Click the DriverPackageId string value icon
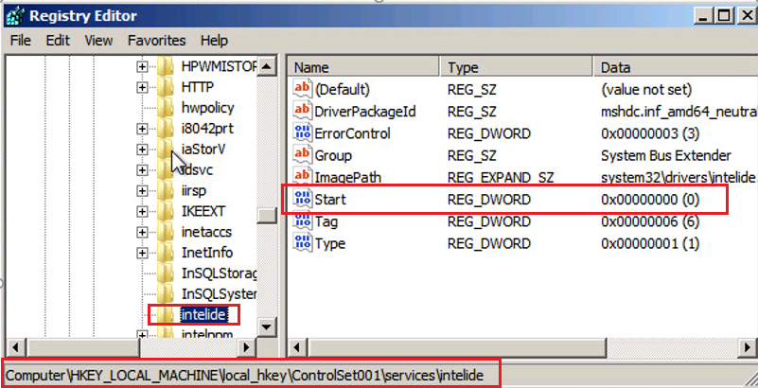This screenshot has height=388, width=758. (303, 111)
